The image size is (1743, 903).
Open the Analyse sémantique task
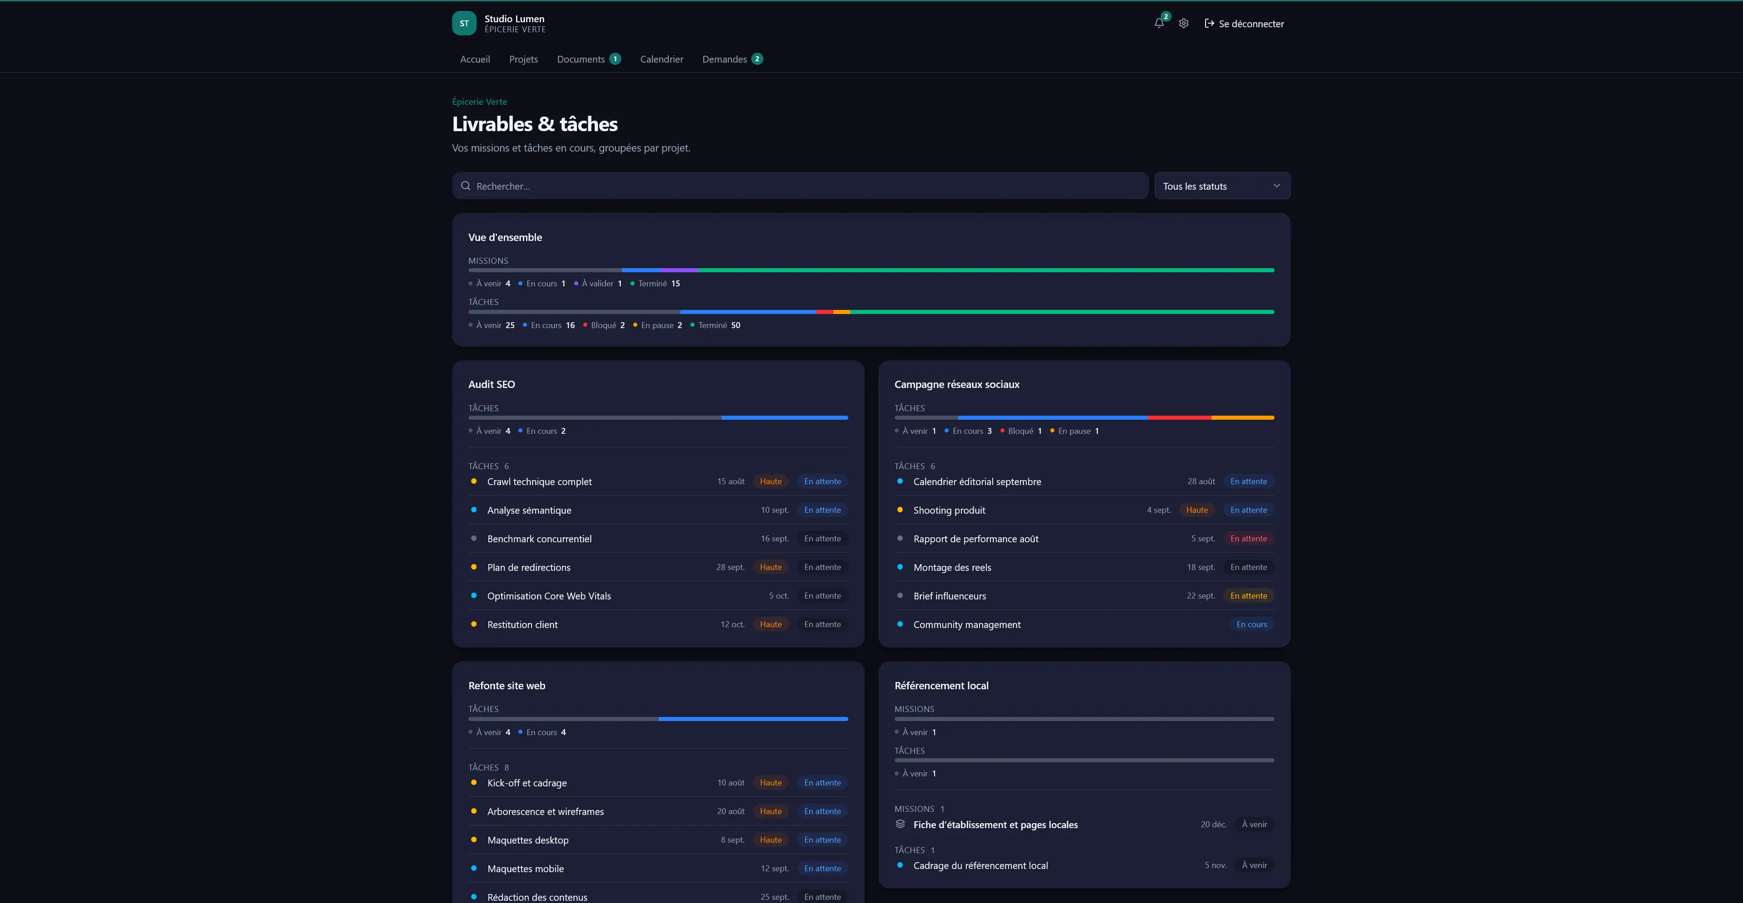[658, 510]
